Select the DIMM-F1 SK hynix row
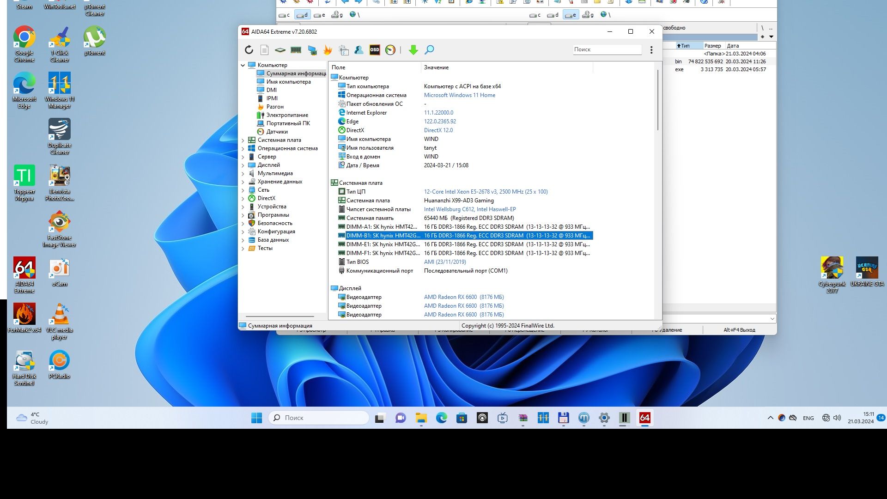This screenshot has height=499, width=887. pos(465,253)
